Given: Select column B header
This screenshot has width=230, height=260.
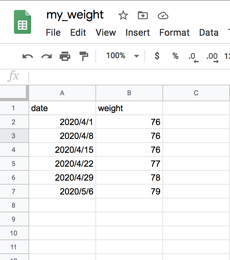Looking at the screenshot, I should click(129, 93).
